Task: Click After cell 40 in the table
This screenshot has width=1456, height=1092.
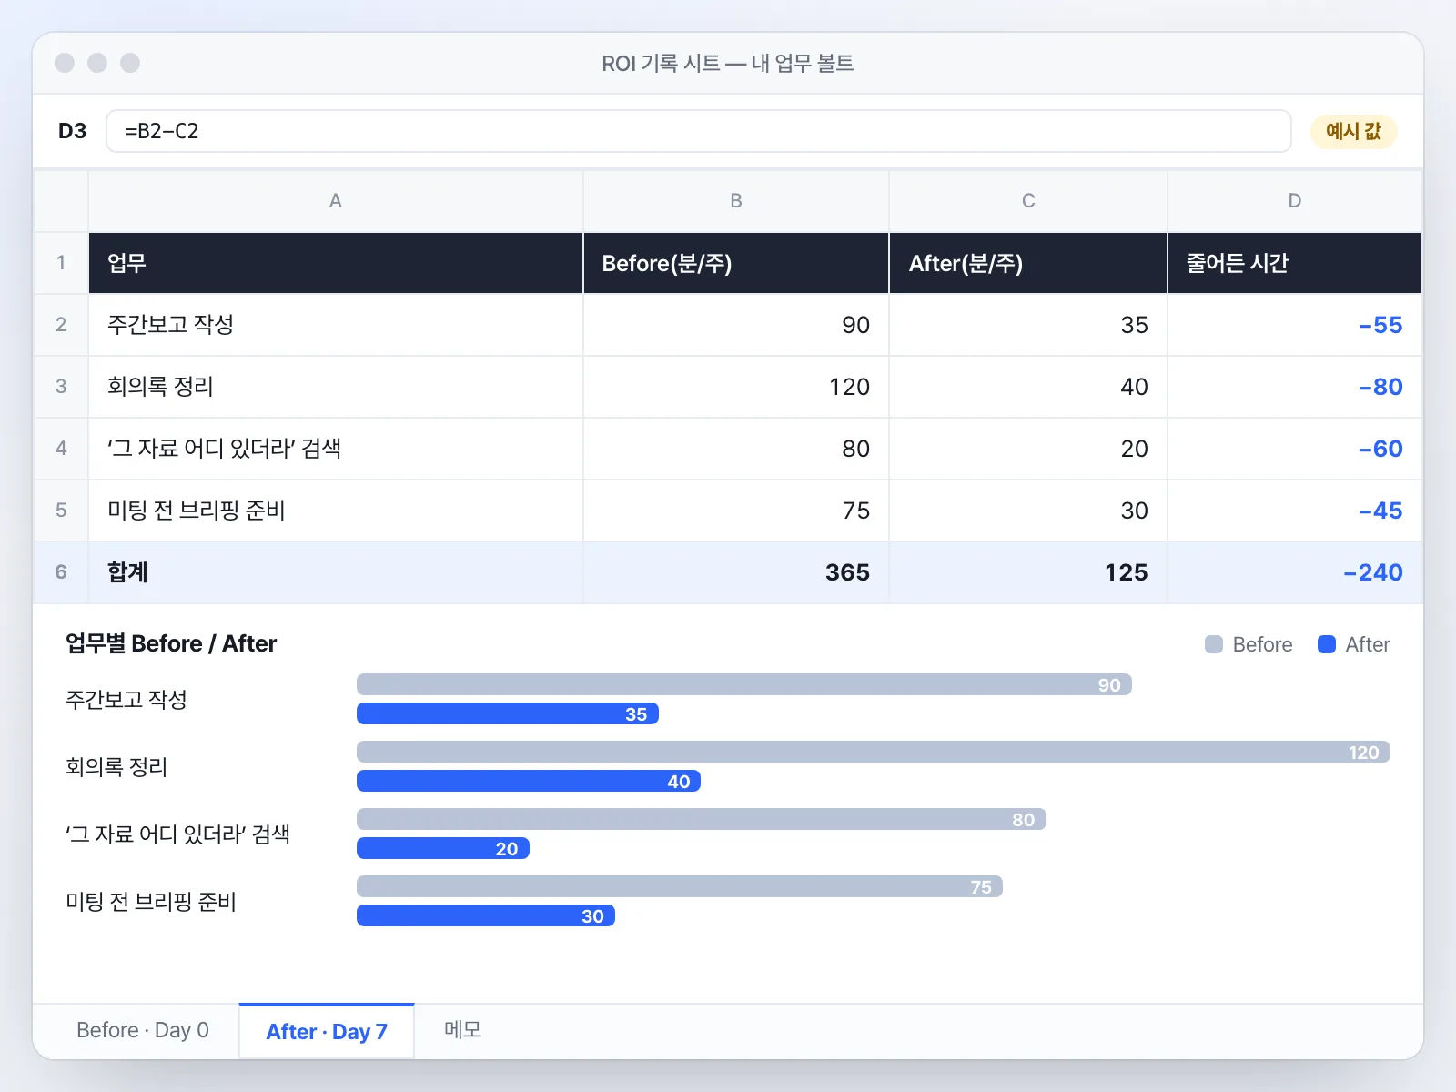Action: point(1028,387)
